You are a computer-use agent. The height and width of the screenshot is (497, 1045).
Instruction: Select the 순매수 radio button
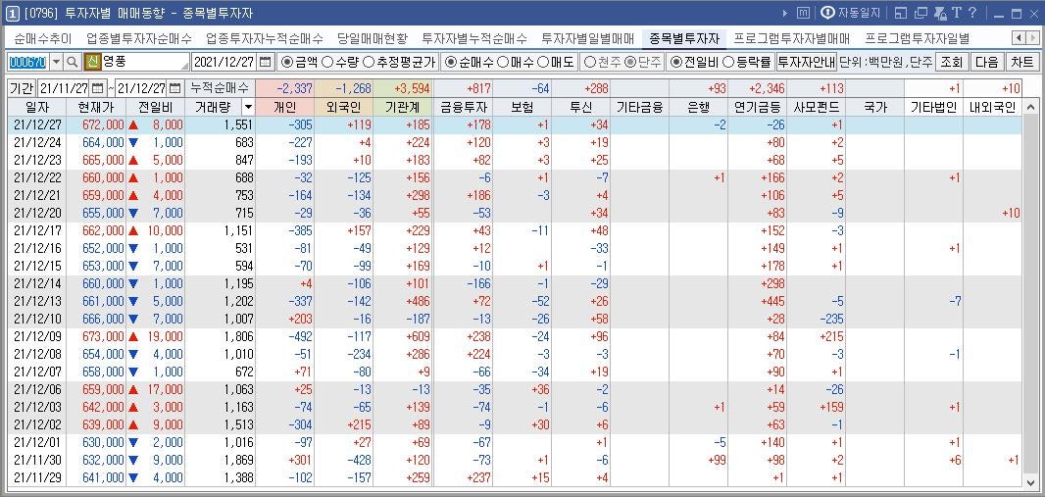[451, 62]
